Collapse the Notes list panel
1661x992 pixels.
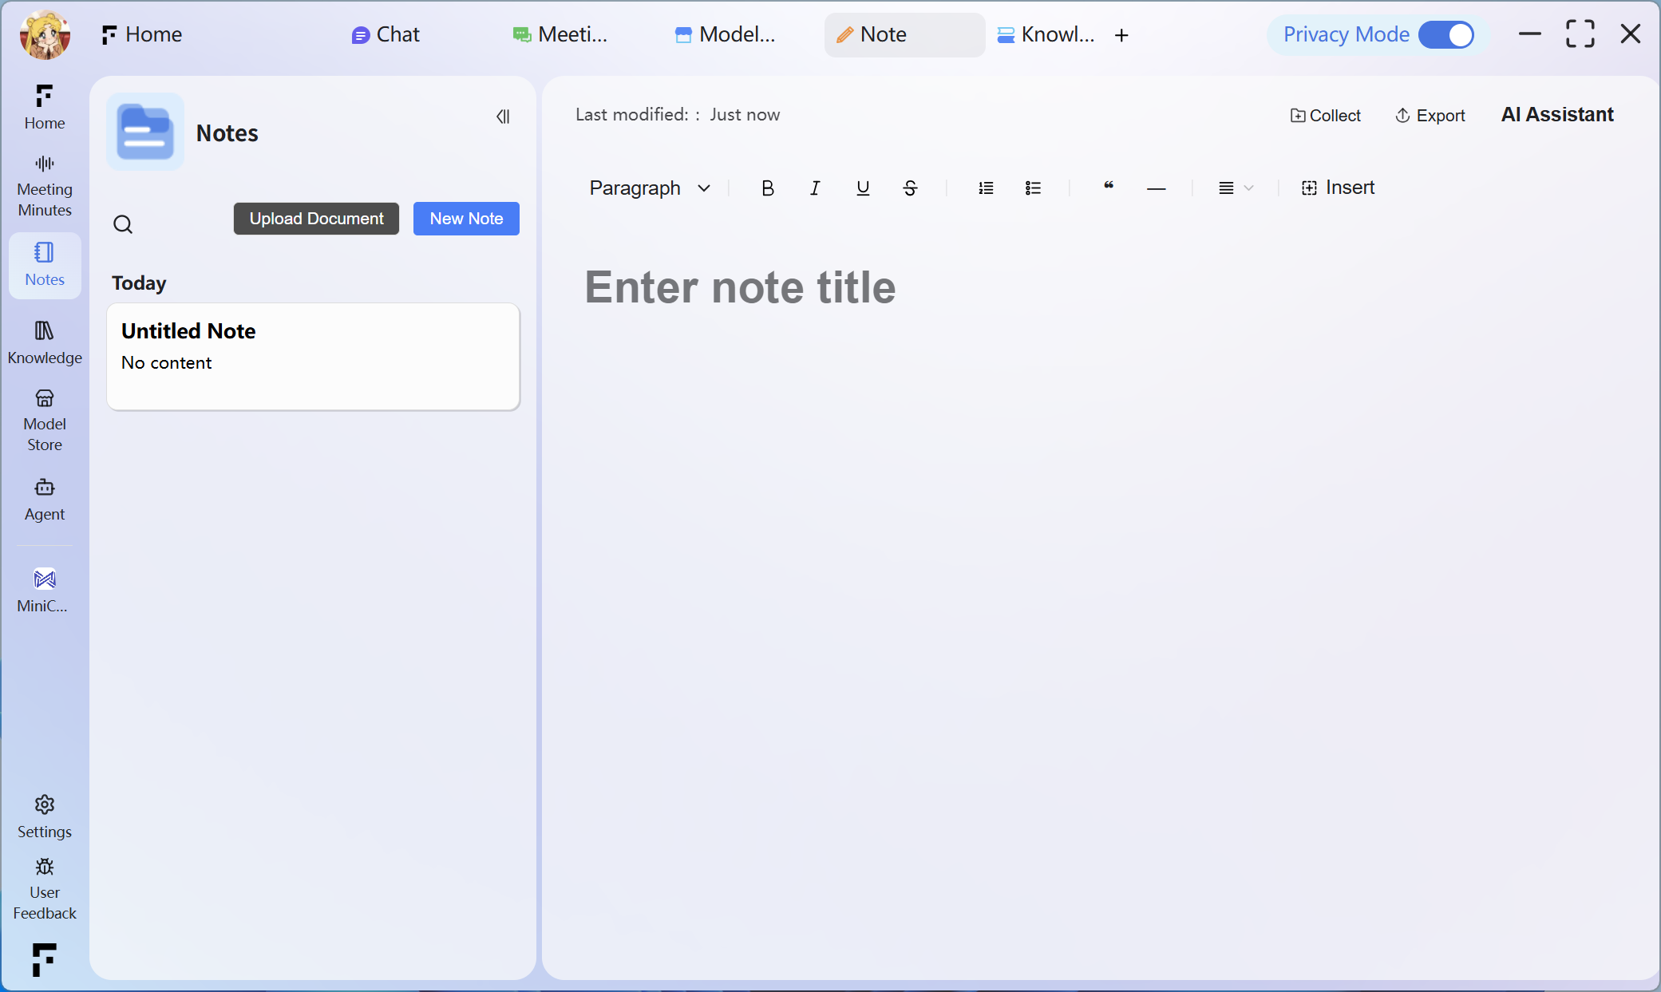pyautogui.click(x=503, y=117)
